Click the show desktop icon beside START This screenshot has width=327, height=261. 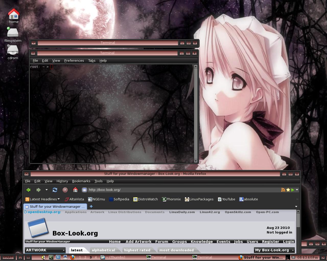[x=20, y=257]
